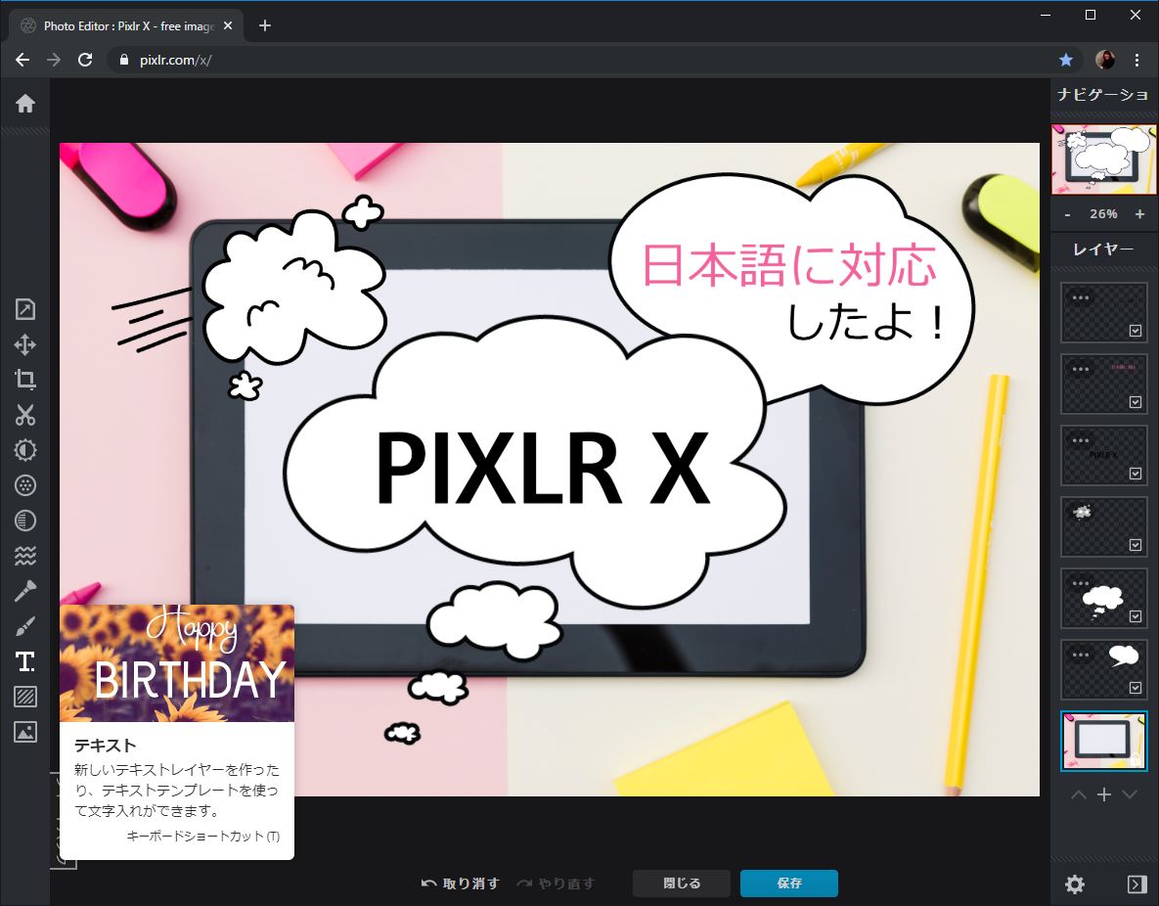This screenshot has height=906, width=1159.
Task: Open a new browser tab
Action: point(265,25)
